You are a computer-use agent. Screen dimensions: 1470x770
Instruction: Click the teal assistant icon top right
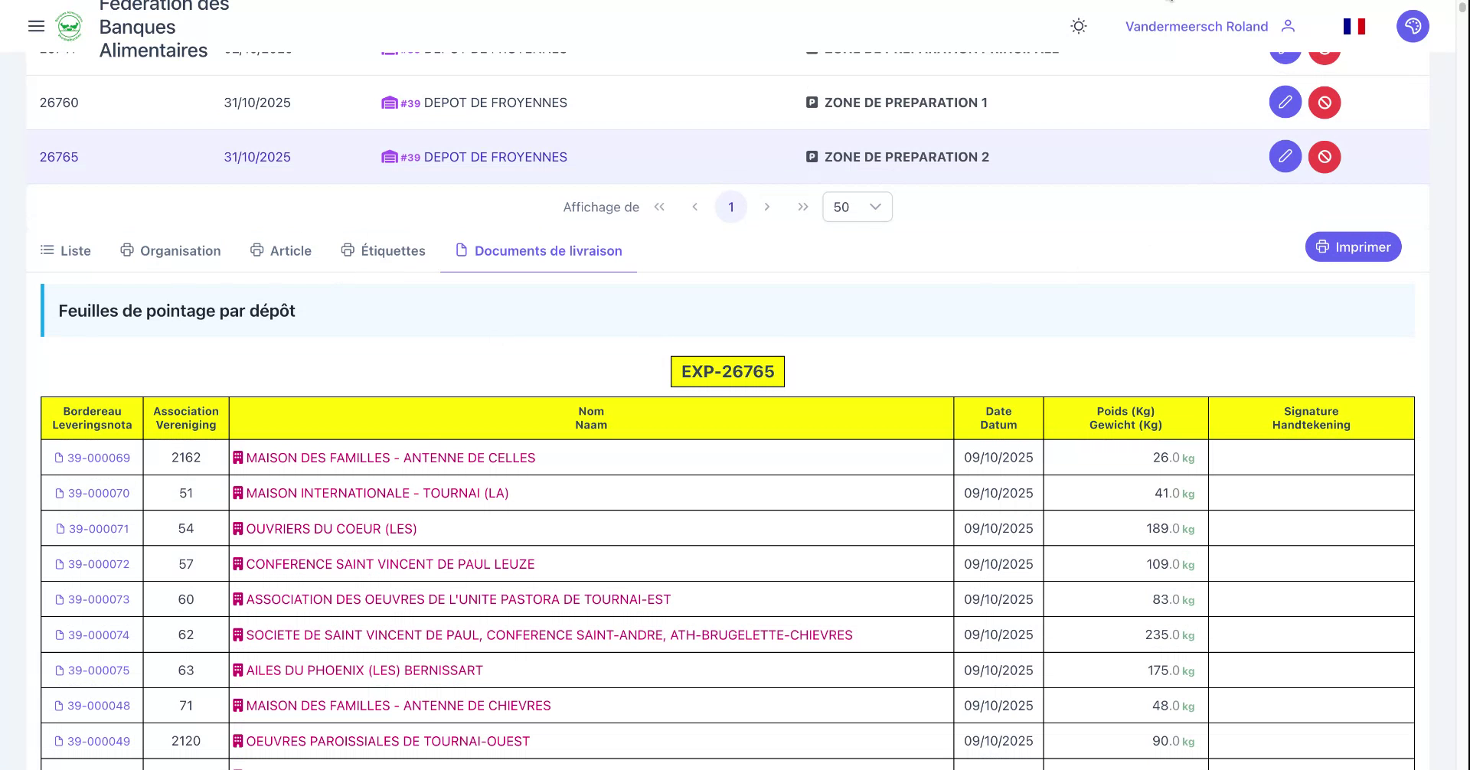pyautogui.click(x=1413, y=26)
